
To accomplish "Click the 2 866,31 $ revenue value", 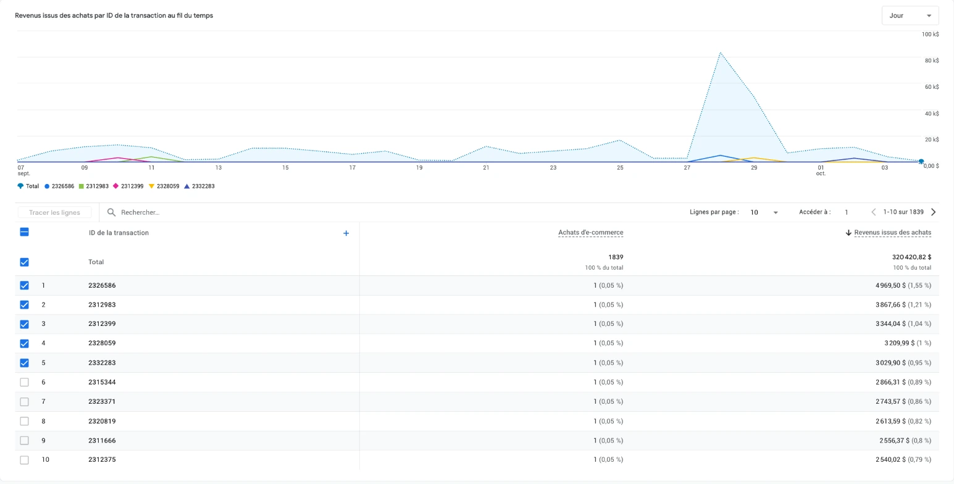I will click(x=890, y=382).
